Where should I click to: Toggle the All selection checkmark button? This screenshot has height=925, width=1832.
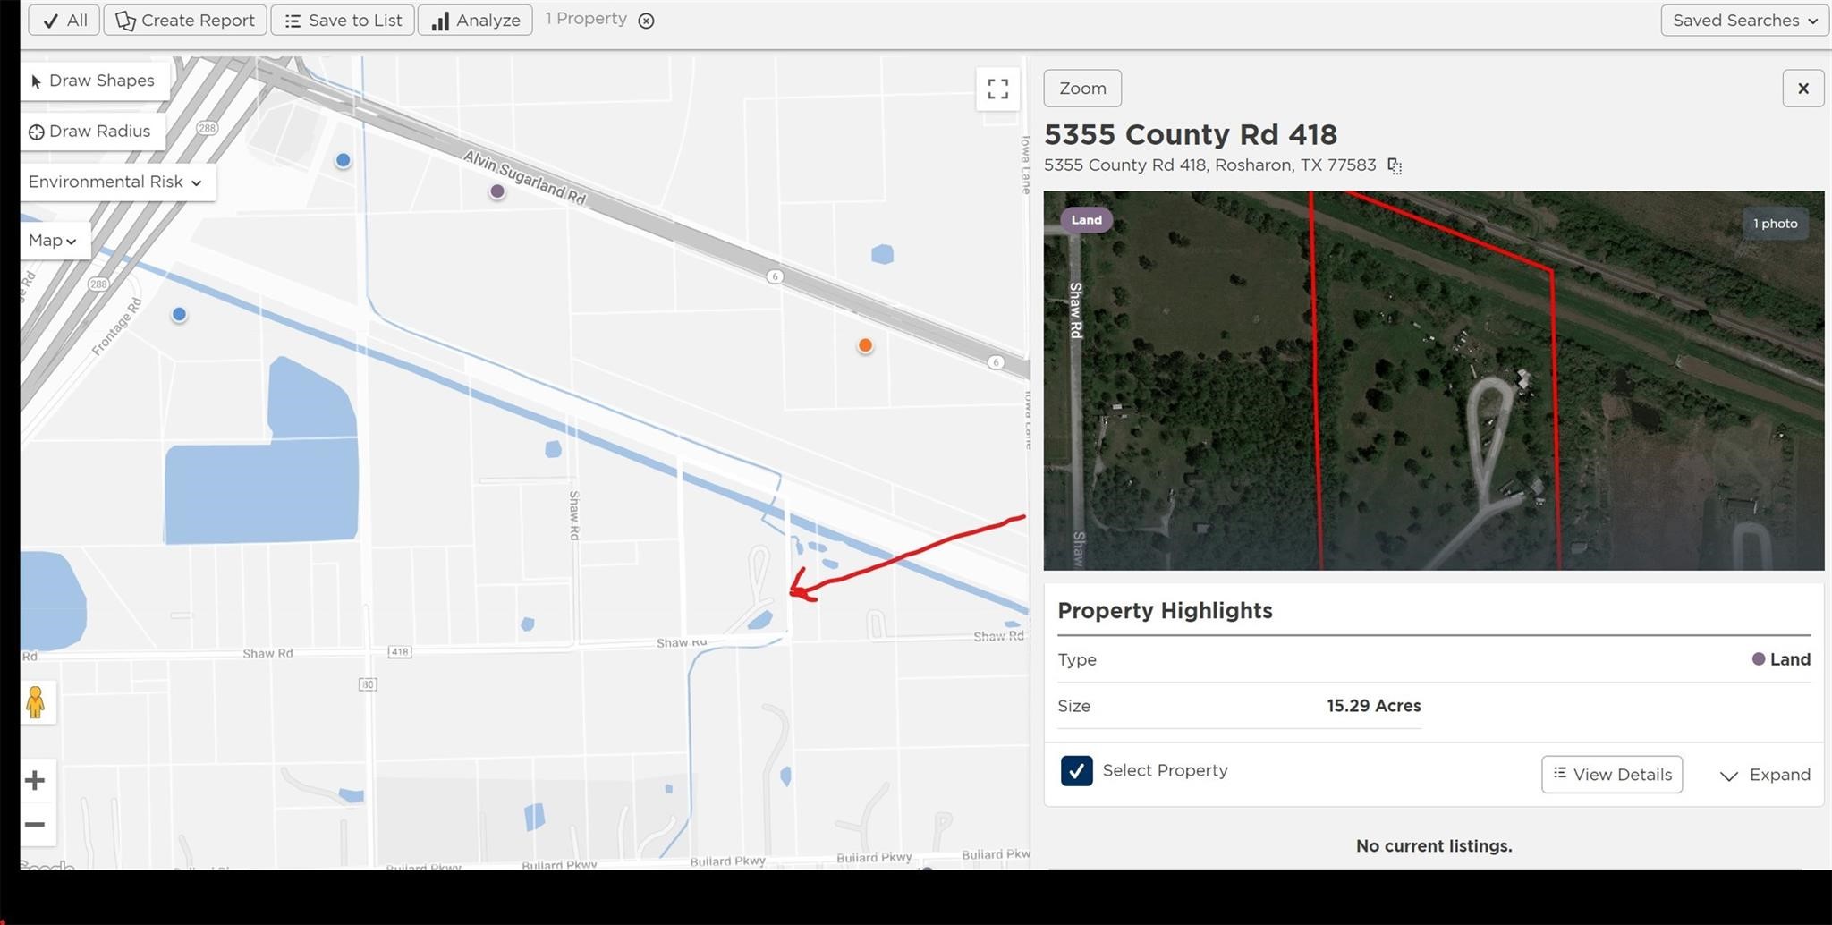coord(64,20)
